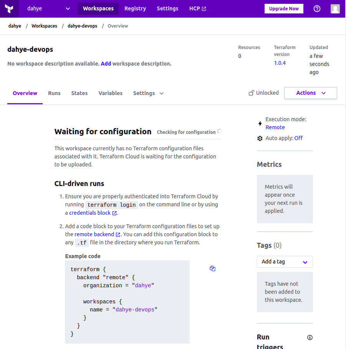
Task: Click Workspaces breadcrumb link
Action: click(x=45, y=26)
